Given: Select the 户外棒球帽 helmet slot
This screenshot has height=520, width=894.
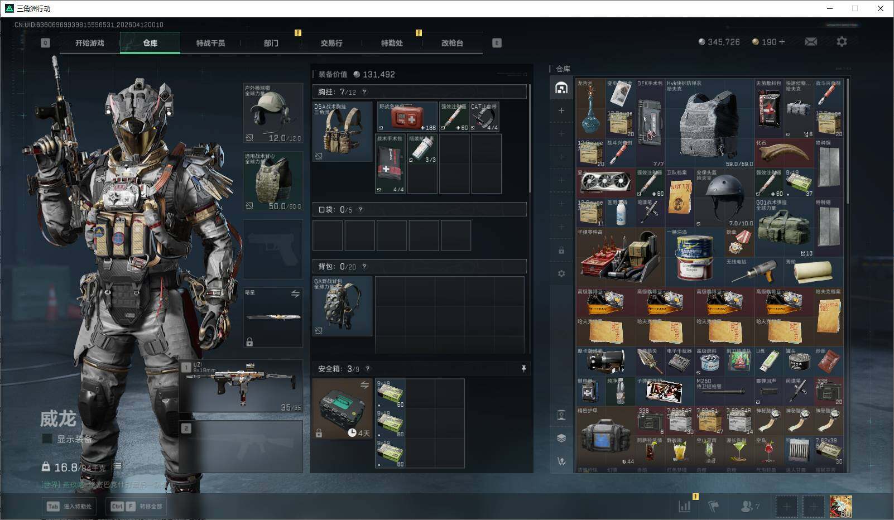Looking at the screenshot, I should point(273,113).
